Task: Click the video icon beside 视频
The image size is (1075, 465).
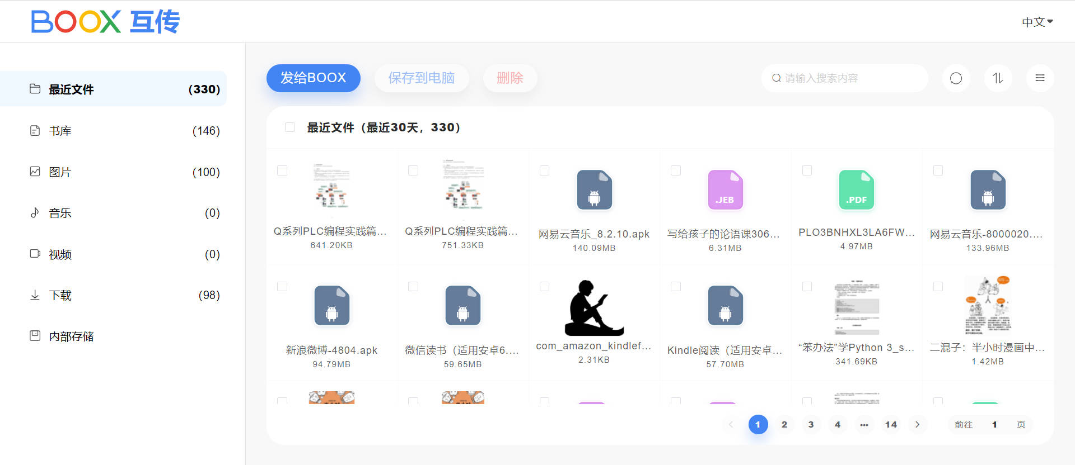Action: (35, 254)
